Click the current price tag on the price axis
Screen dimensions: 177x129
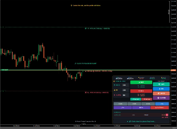[x=173, y=70]
